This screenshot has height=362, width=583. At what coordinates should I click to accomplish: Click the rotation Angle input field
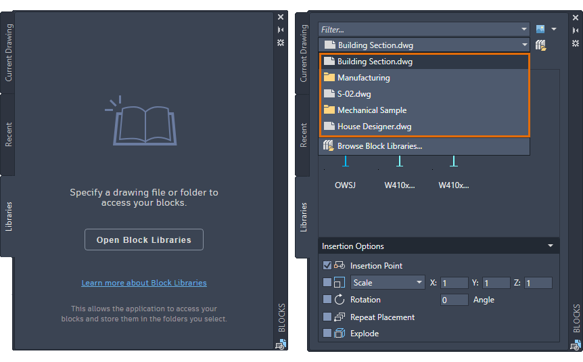pos(454,300)
